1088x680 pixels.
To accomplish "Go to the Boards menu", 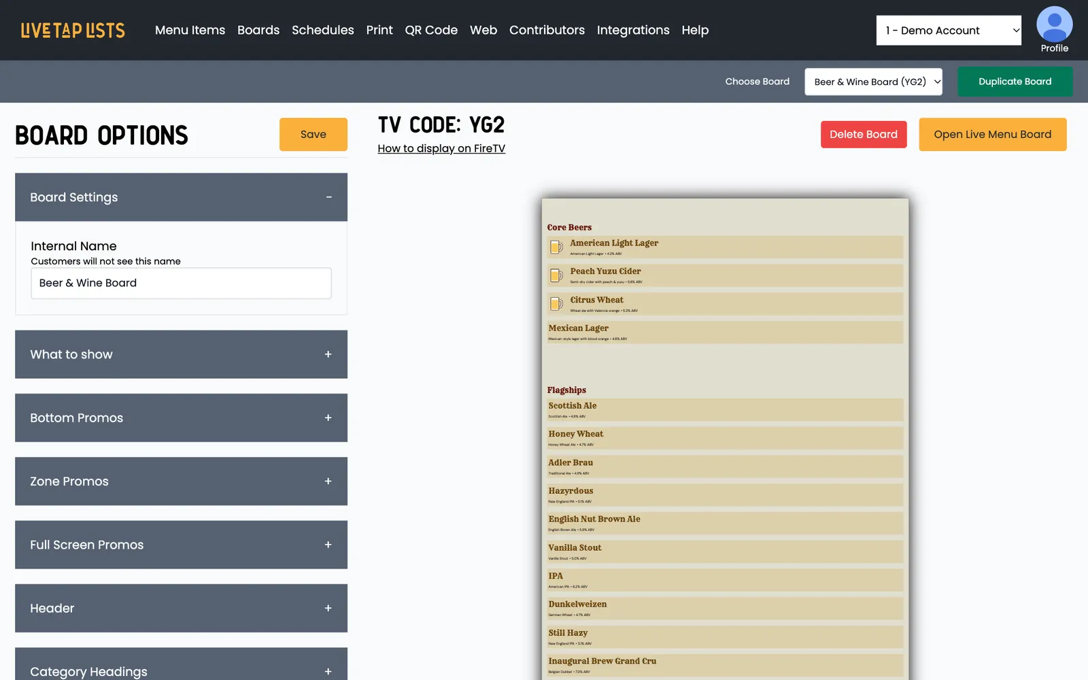I will pos(258,30).
